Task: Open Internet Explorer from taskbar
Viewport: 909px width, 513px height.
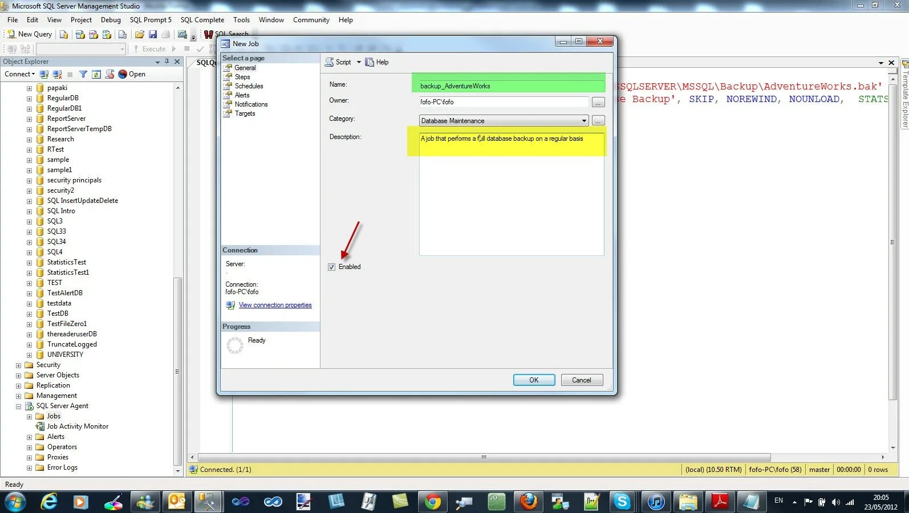Action: [50, 502]
